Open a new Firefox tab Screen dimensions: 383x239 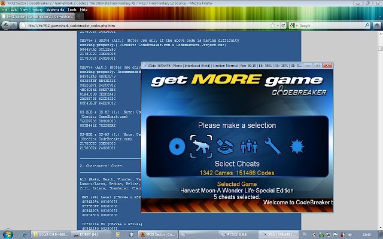[x=79, y=17]
